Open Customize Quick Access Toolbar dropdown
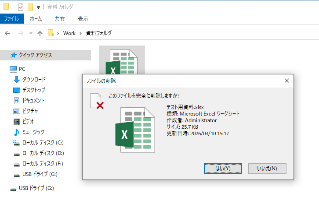319x197 pixels. click(38, 8)
